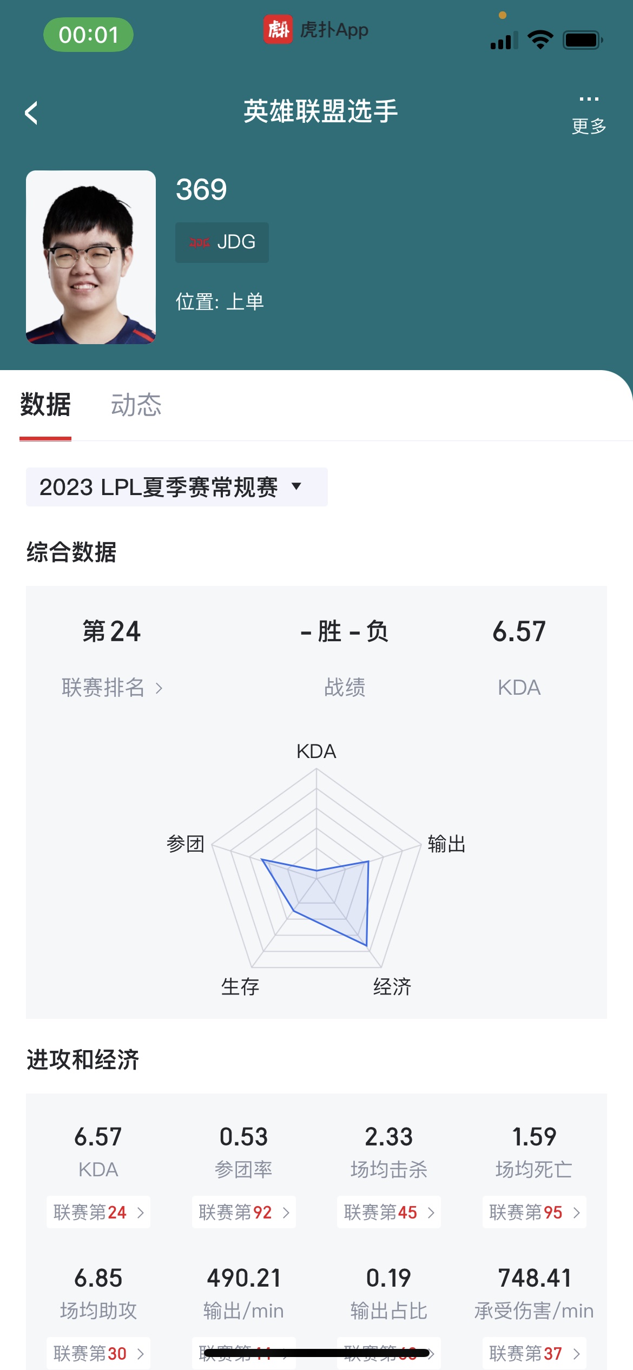Tap the JDG team logo badge
This screenshot has height=1370, width=633.
click(222, 242)
